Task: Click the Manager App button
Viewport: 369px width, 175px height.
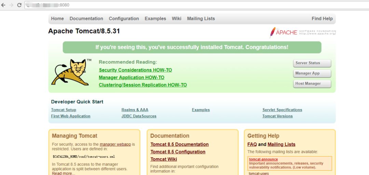Action: [312, 74]
